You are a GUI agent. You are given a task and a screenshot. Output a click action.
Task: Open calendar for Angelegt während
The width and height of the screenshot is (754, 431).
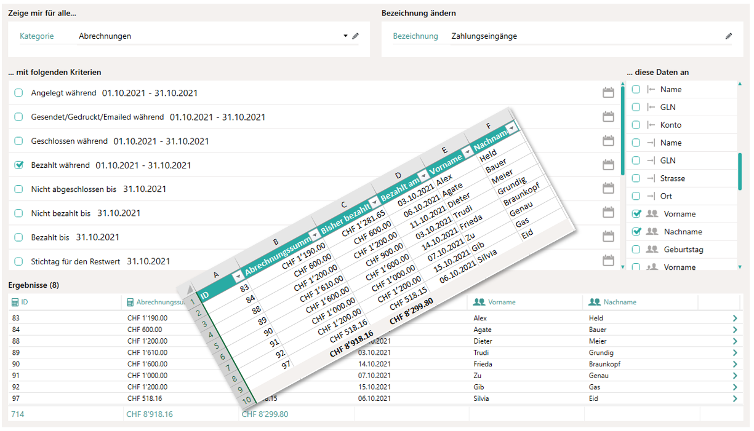pyautogui.click(x=608, y=93)
